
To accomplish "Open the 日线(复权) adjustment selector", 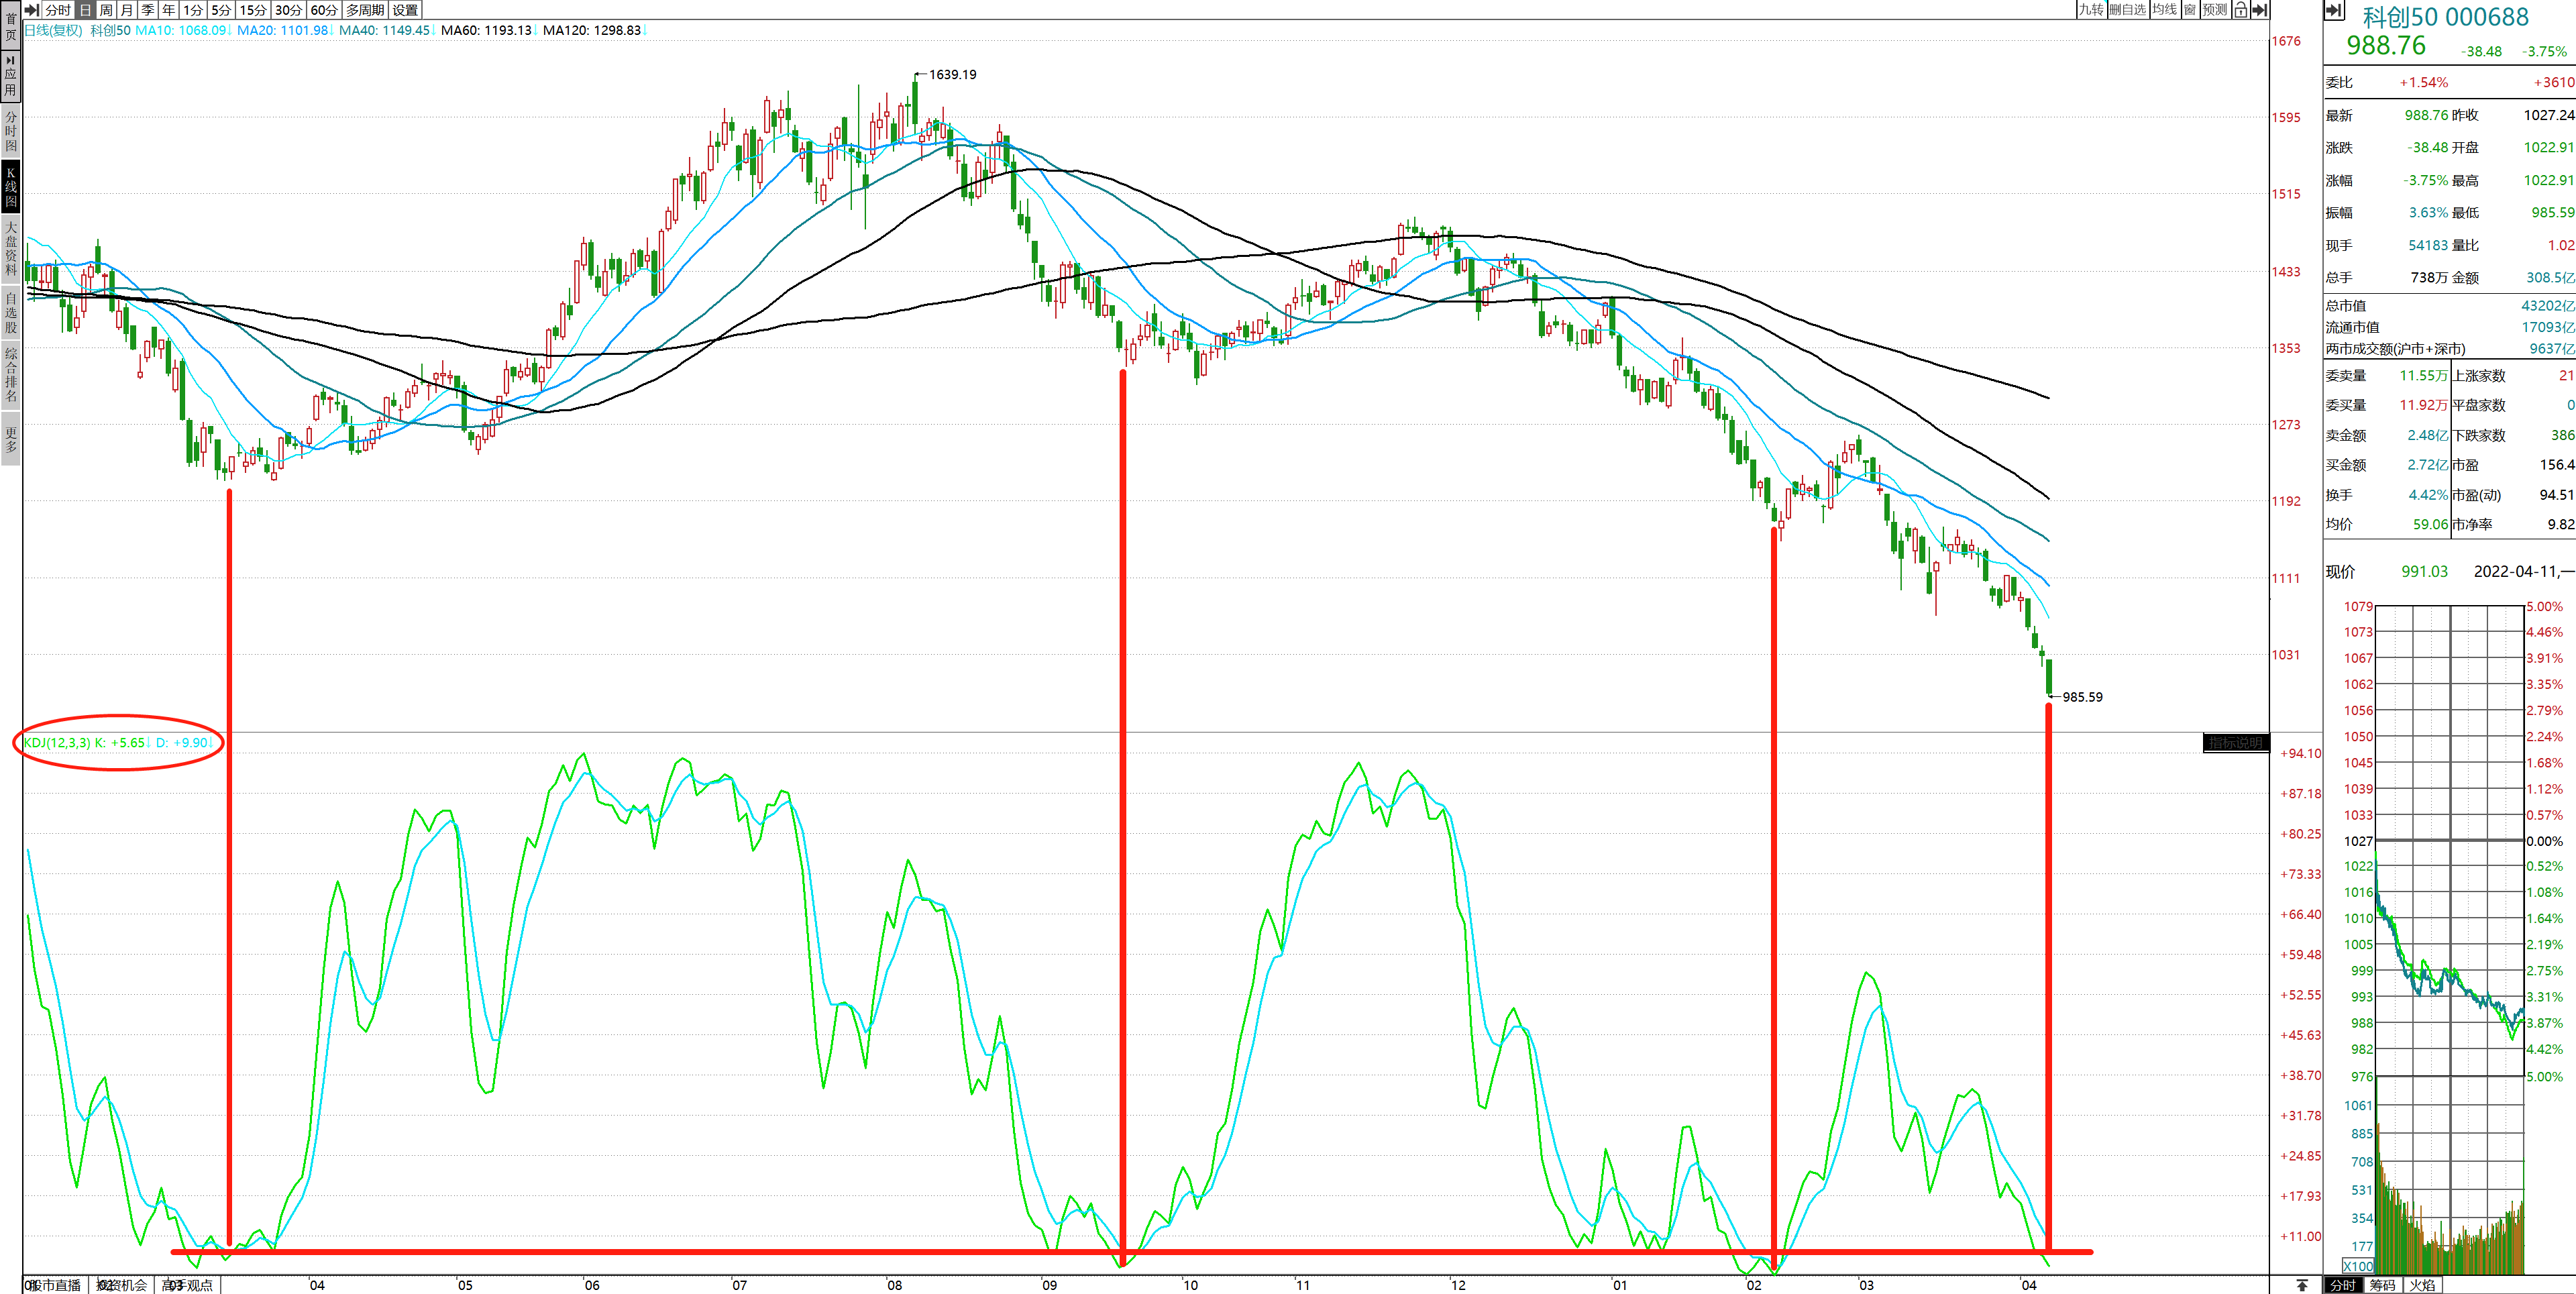I will (x=54, y=30).
